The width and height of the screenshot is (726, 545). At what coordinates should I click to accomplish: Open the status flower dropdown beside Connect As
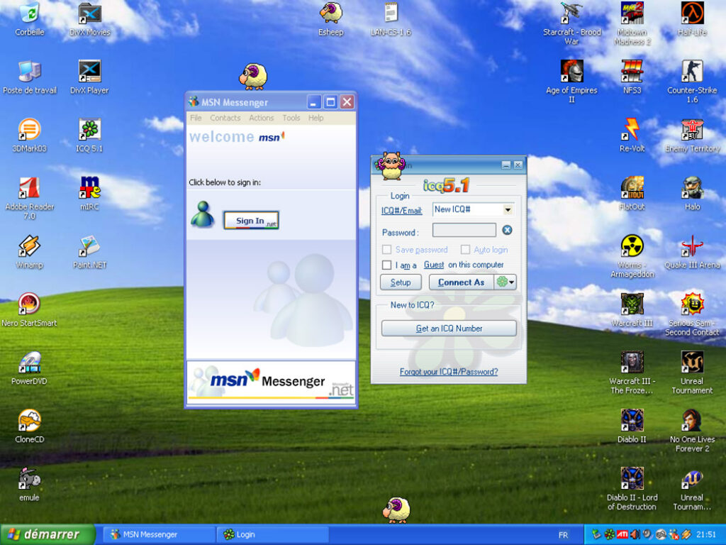coord(505,282)
